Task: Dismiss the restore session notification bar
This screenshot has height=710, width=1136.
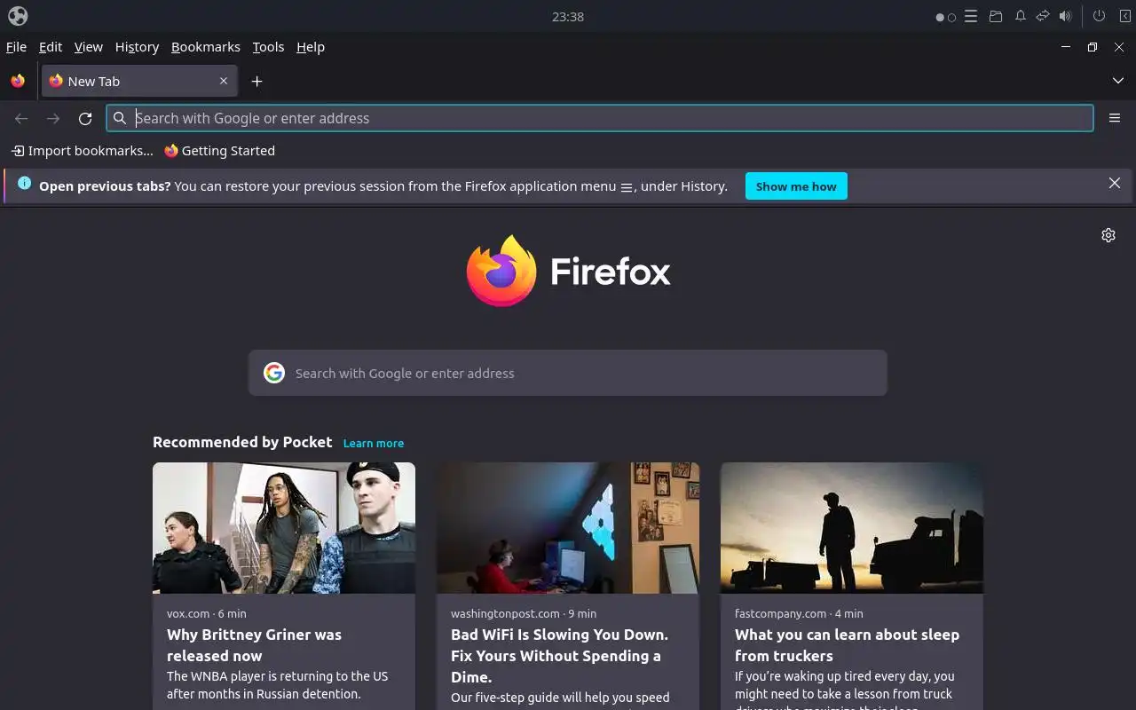Action: coord(1115,183)
